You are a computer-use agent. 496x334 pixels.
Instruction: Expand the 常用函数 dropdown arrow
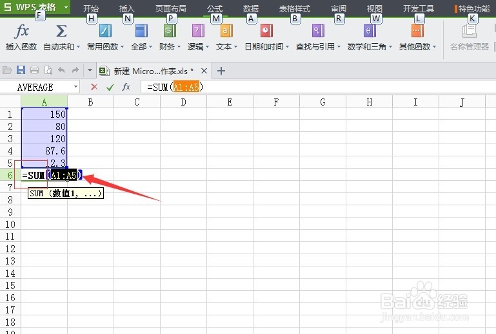[122, 47]
